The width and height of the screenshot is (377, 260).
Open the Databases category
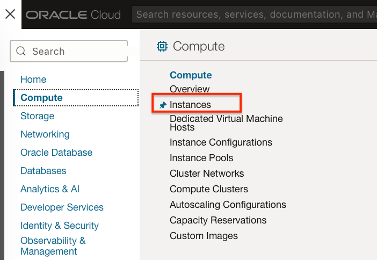tap(44, 171)
